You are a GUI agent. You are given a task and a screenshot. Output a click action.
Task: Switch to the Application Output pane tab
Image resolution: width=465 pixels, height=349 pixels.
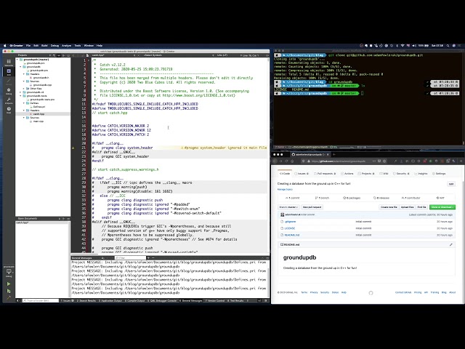pyautogui.click(x=110, y=300)
